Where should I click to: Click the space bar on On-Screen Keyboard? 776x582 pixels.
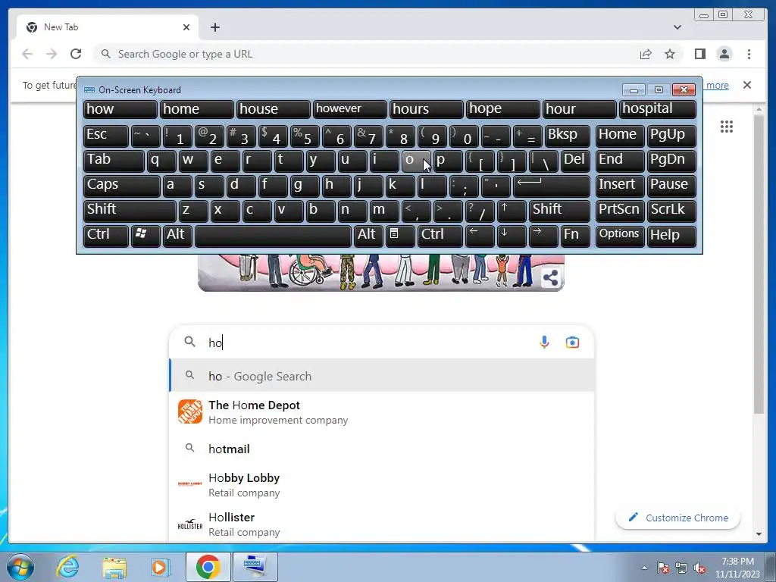(x=273, y=235)
